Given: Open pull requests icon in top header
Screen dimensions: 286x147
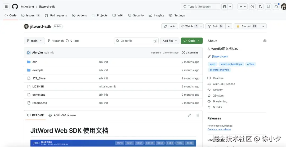Looking at the screenshot, I should [260, 7].
